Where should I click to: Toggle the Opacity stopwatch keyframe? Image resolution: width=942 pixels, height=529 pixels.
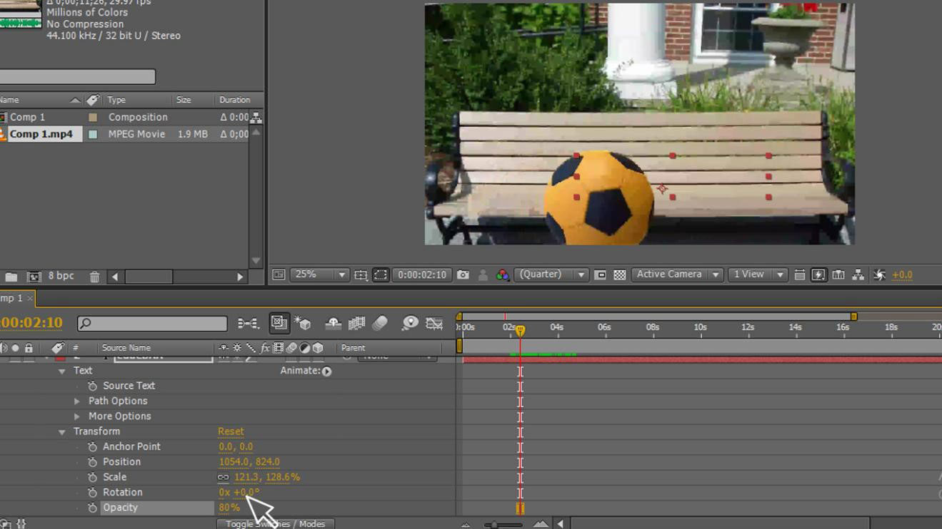tap(92, 508)
